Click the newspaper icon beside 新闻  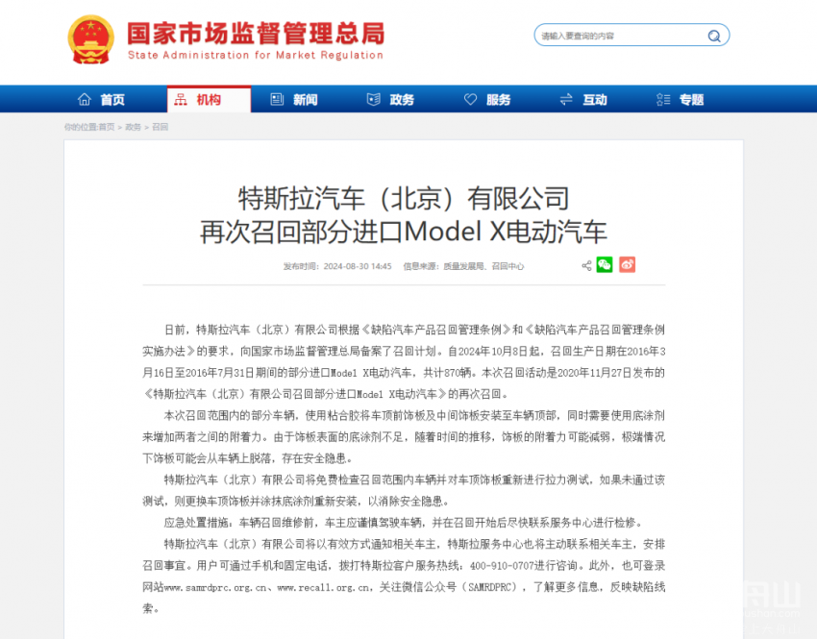[277, 99]
